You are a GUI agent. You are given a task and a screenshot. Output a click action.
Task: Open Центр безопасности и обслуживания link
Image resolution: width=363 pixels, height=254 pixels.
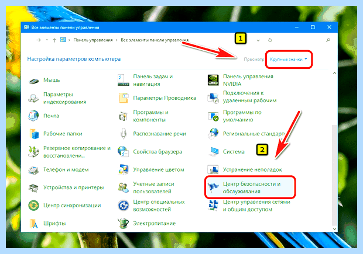point(251,188)
